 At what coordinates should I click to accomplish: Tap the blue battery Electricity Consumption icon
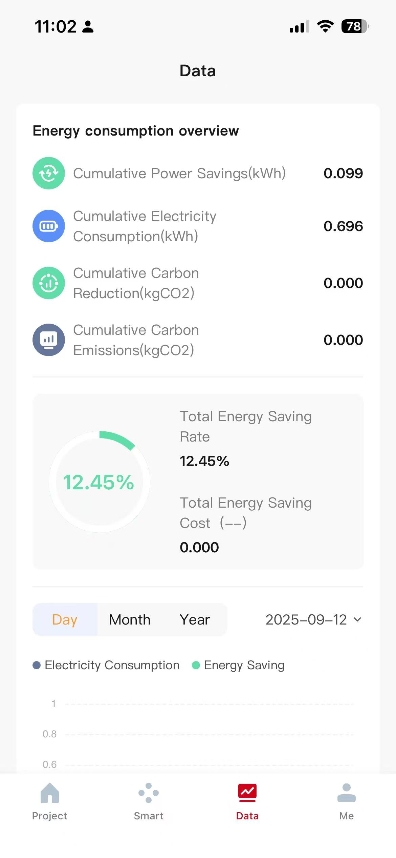(49, 226)
